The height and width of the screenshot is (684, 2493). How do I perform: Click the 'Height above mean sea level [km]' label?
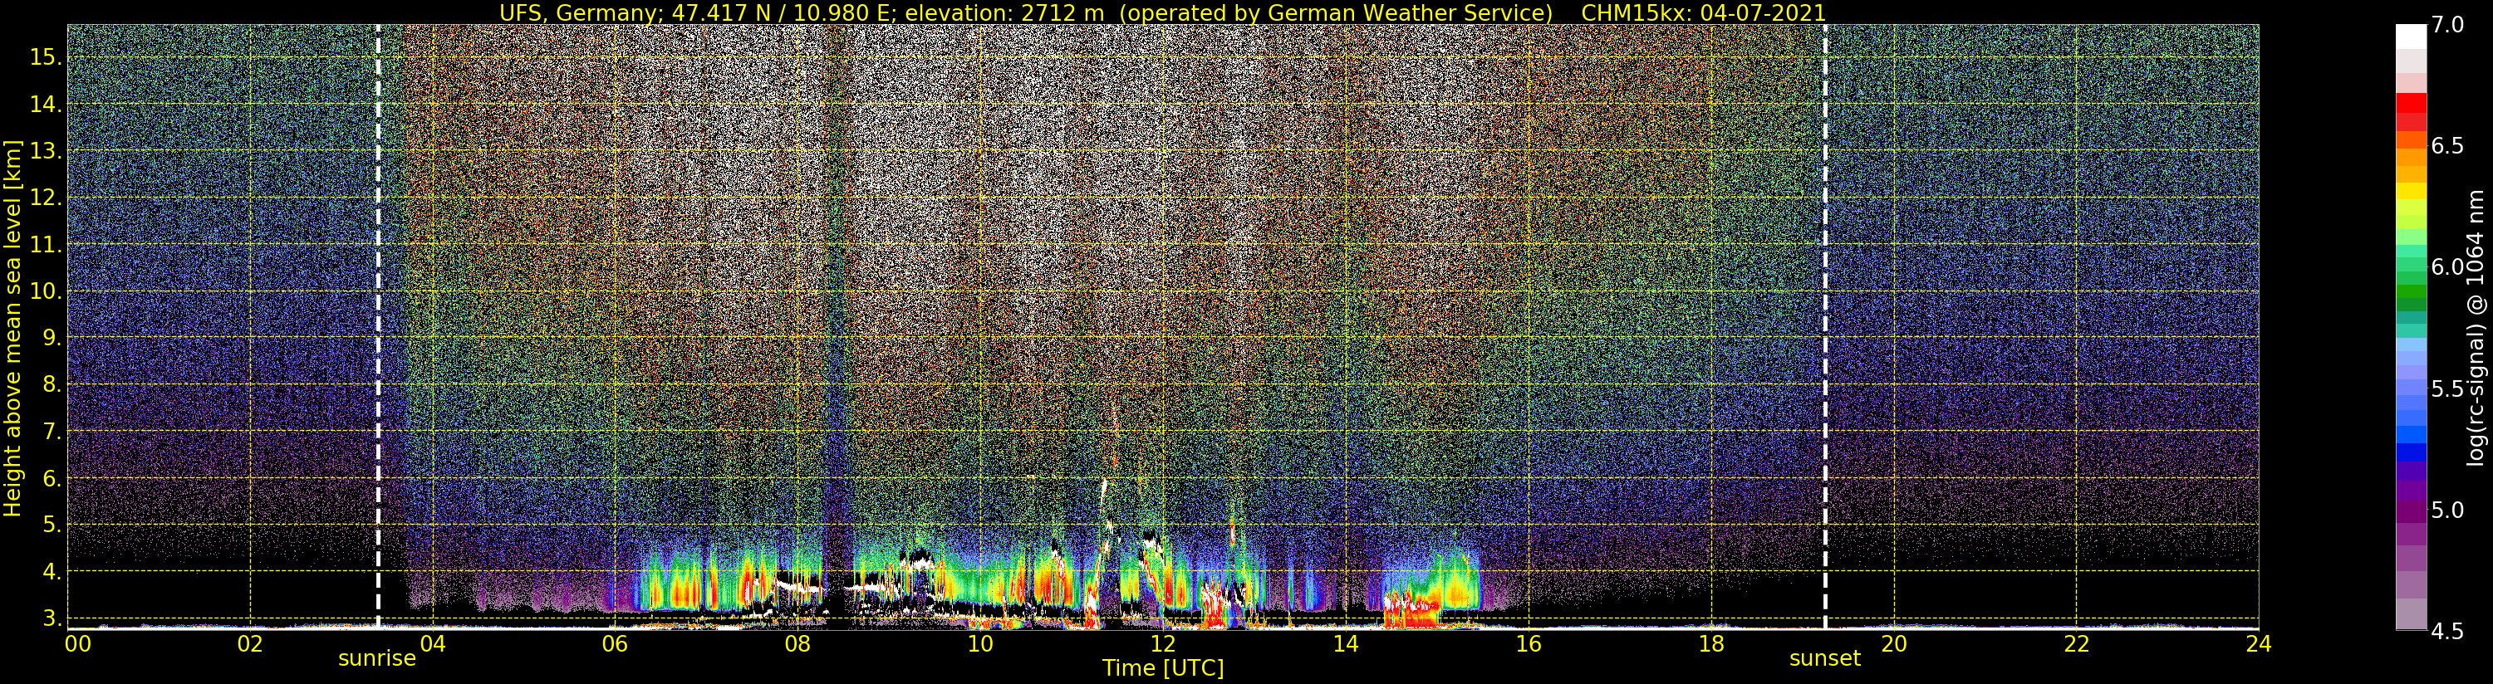click(12, 327)
